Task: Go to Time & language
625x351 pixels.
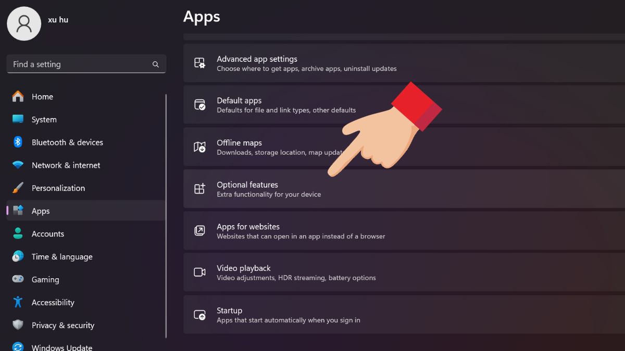Action: 86,256
